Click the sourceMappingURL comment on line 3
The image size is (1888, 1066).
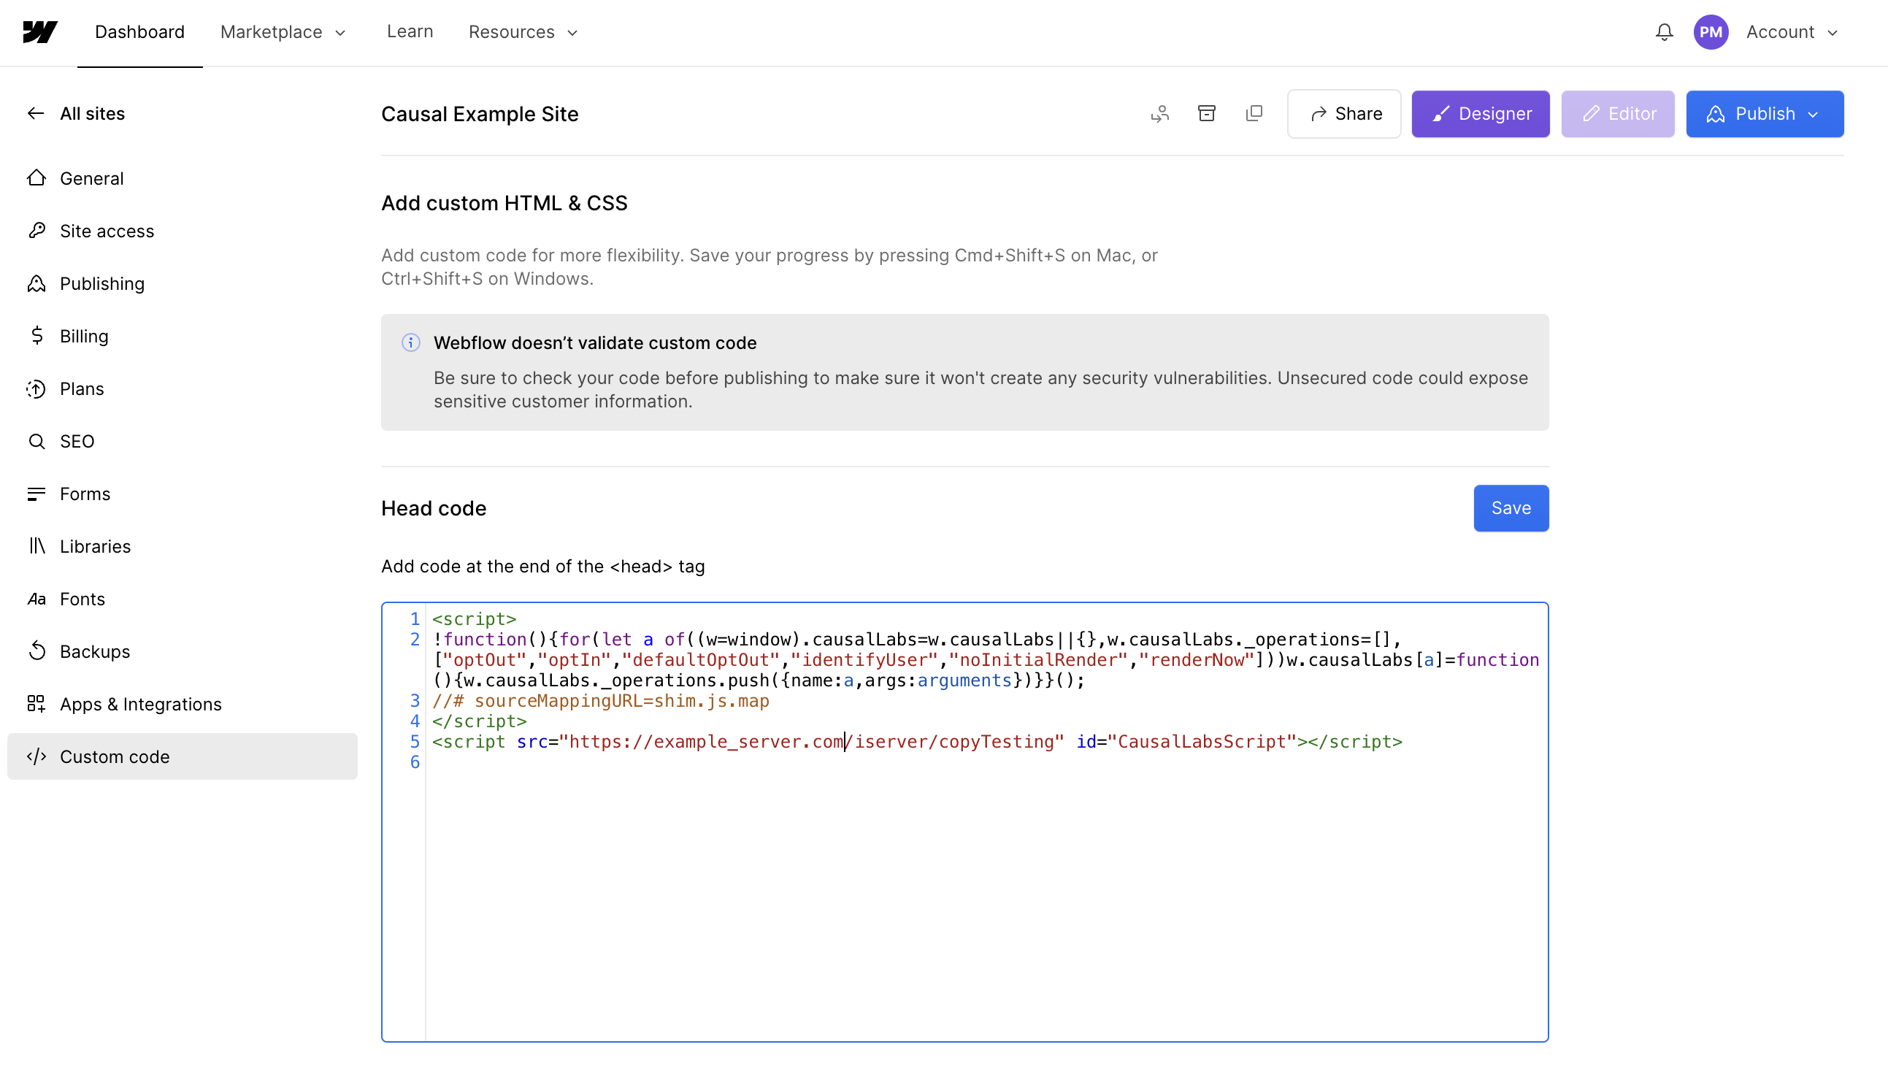click(601, 702)
